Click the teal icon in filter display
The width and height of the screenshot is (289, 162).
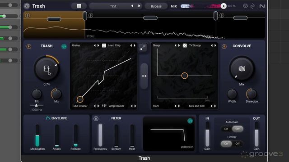190,121
